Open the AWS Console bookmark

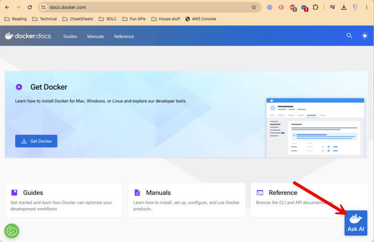point(201,19)
